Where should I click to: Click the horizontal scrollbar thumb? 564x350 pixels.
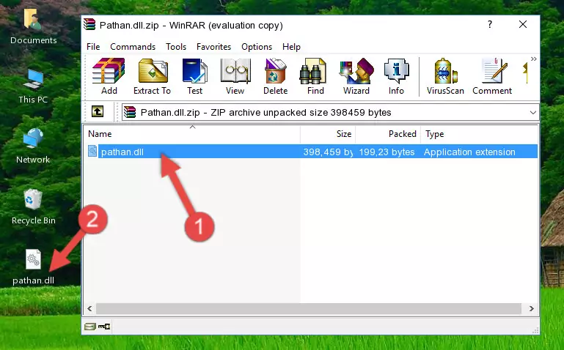(309, 308)
